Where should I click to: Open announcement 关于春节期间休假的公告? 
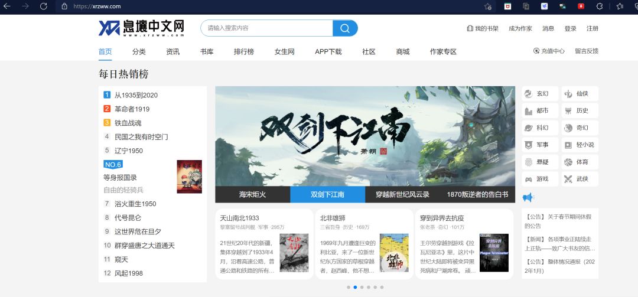[x=559, y=221]
